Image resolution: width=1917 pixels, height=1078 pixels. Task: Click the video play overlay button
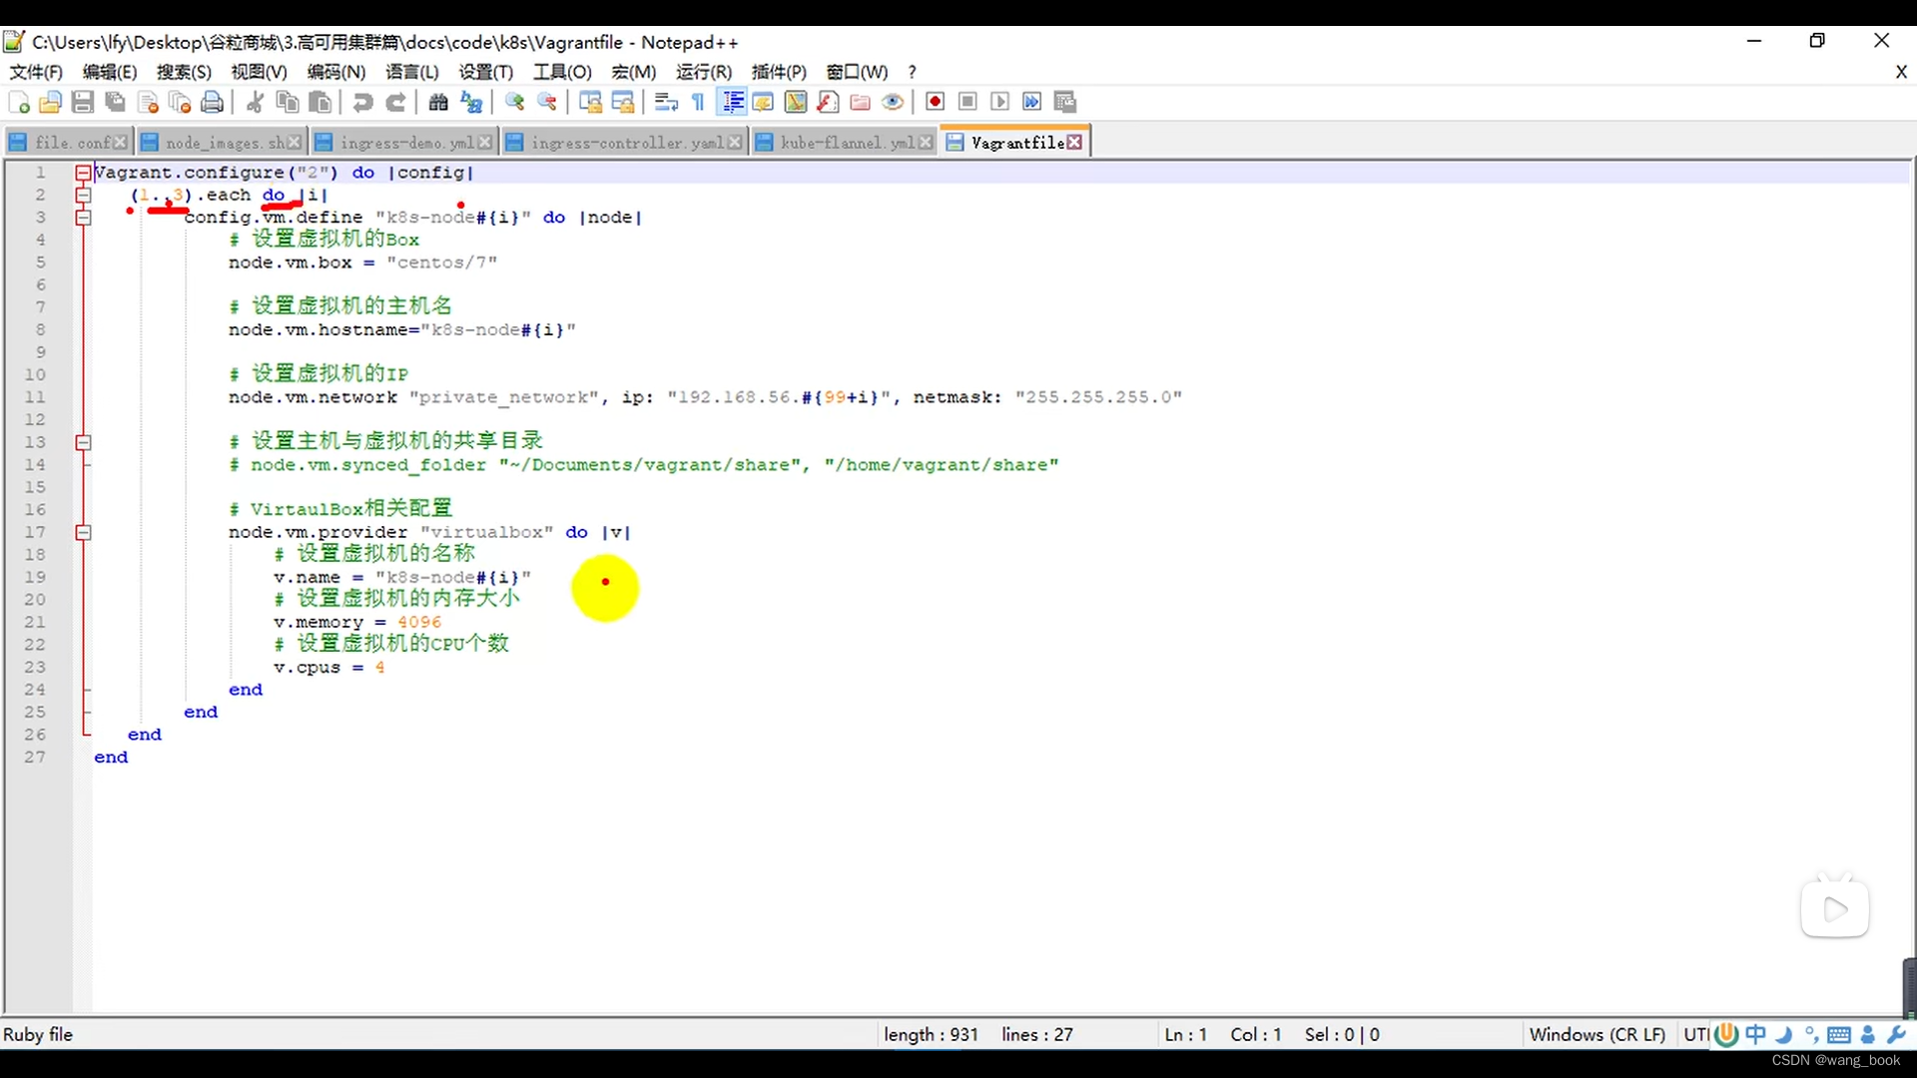(x=1835, y=908)
